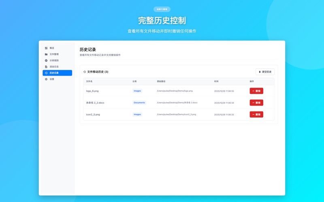Undo the logo_6.png file move
Screen dimensions: 324x202
click(x=256, y=91)
